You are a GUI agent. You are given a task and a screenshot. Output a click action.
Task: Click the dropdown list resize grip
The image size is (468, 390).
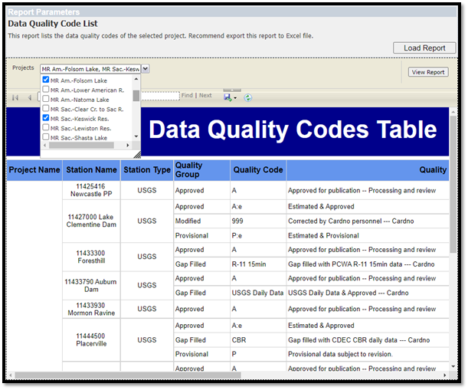point(137,154)
